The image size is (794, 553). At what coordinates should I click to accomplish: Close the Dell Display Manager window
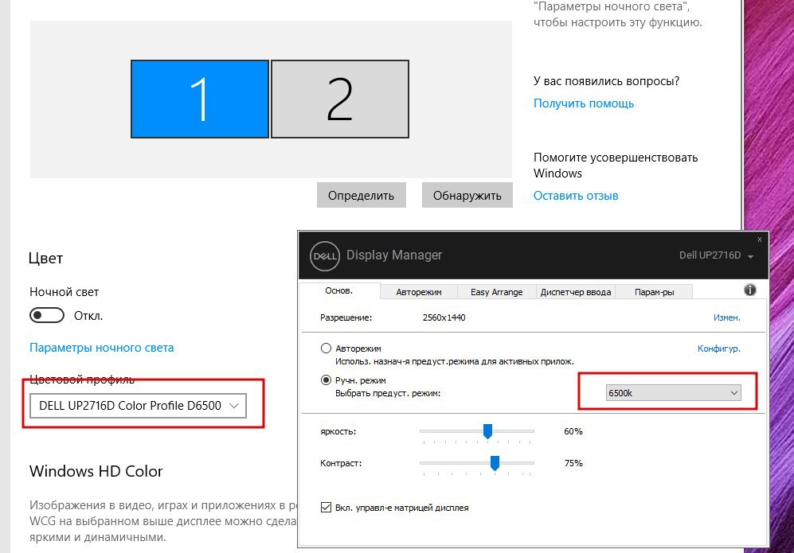click(760, 240)
